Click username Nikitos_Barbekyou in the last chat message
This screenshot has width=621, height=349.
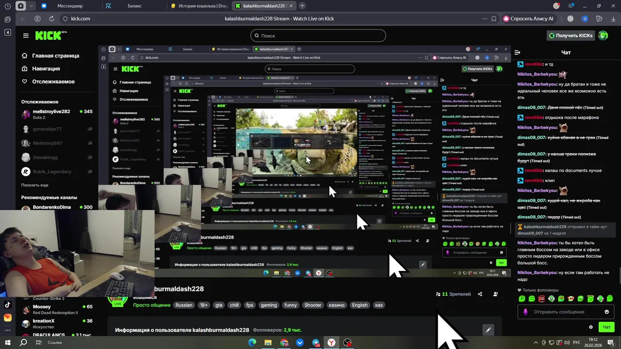(537, 272)
